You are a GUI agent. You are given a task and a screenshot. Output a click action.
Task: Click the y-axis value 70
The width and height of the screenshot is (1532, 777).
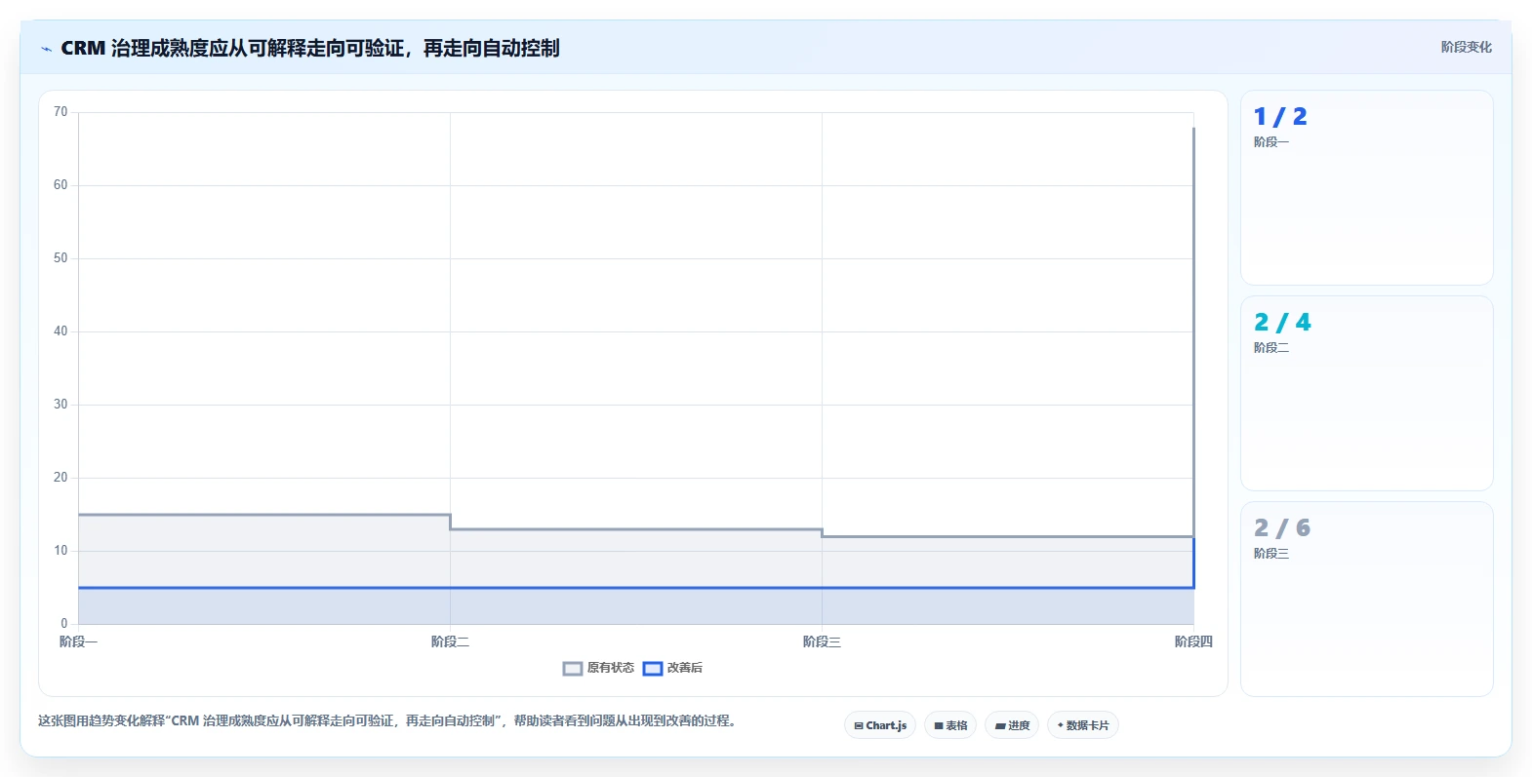[x=60, y=112]
